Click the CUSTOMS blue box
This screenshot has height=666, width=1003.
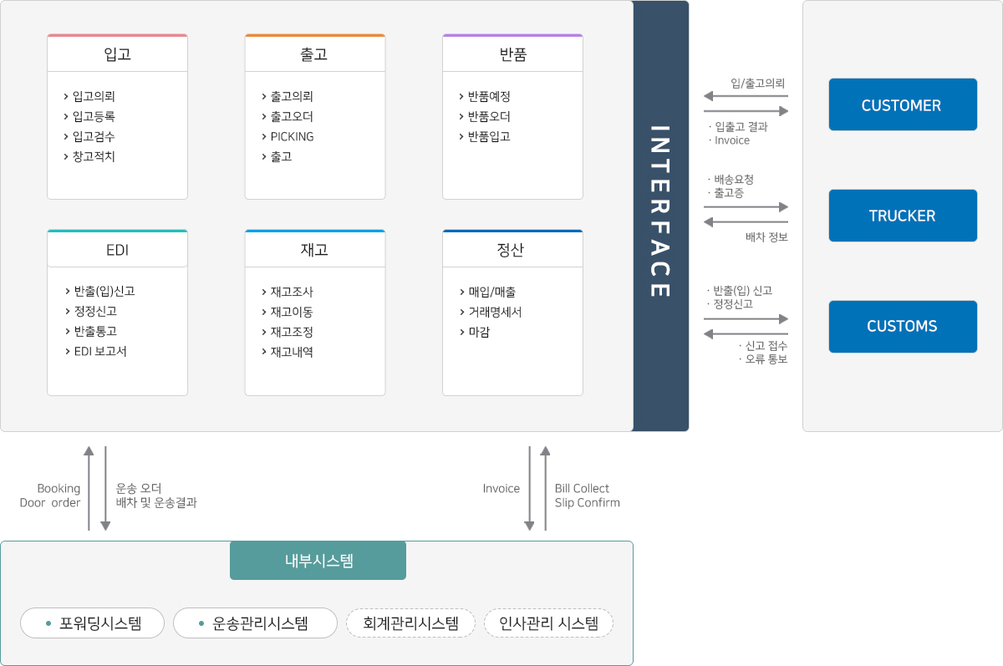(x=902, y=326)
